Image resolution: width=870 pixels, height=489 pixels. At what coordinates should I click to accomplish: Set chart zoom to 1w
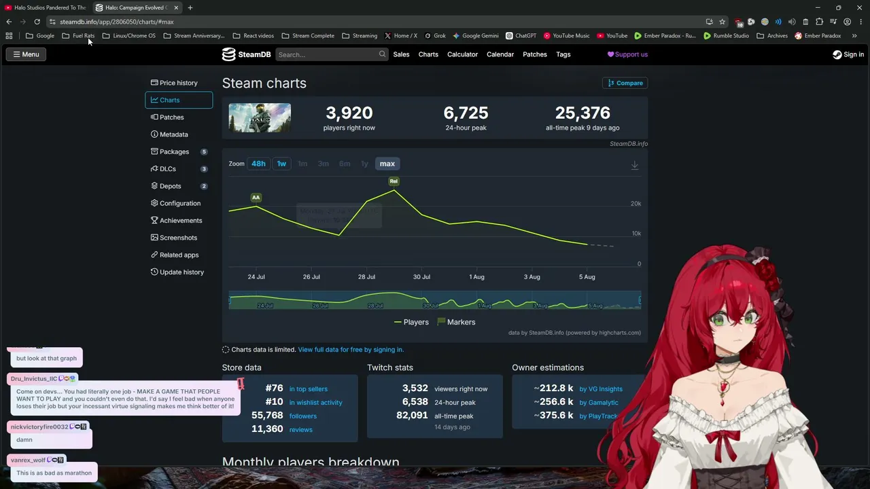[x=281, y=164]
